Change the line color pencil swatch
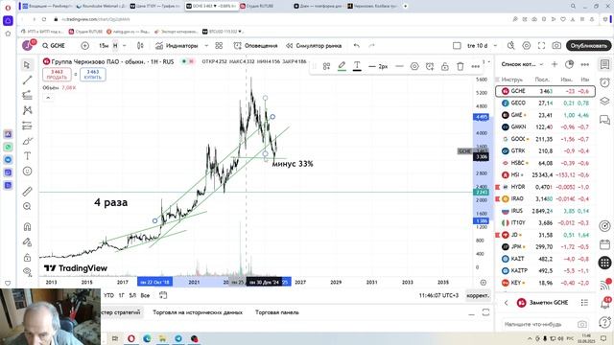This screenshot has height=345, width=614. (342, 66)
